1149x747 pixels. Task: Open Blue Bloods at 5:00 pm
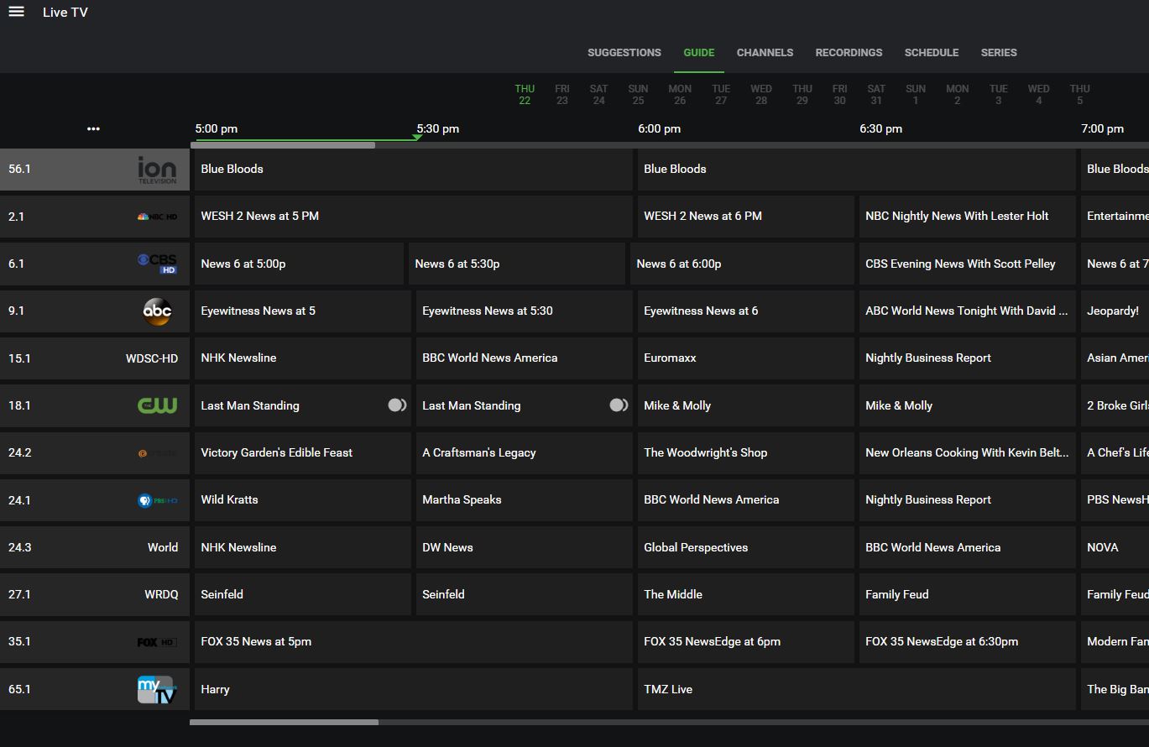tap(413, 169)
